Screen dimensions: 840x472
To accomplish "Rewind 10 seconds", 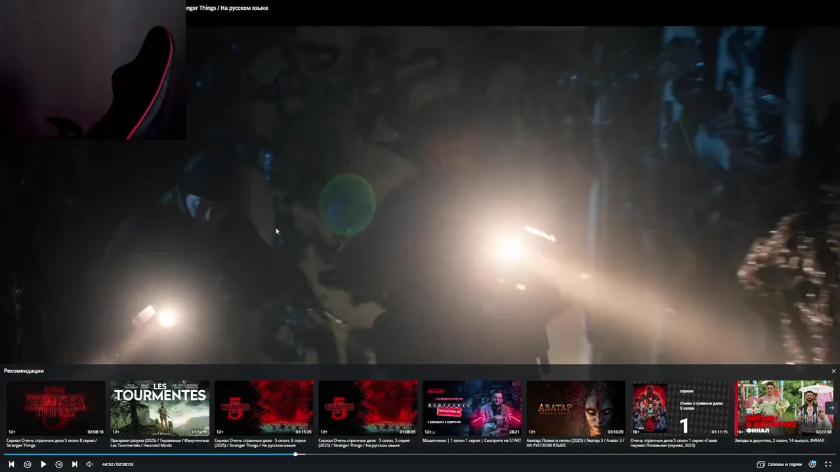I will 28,464.
